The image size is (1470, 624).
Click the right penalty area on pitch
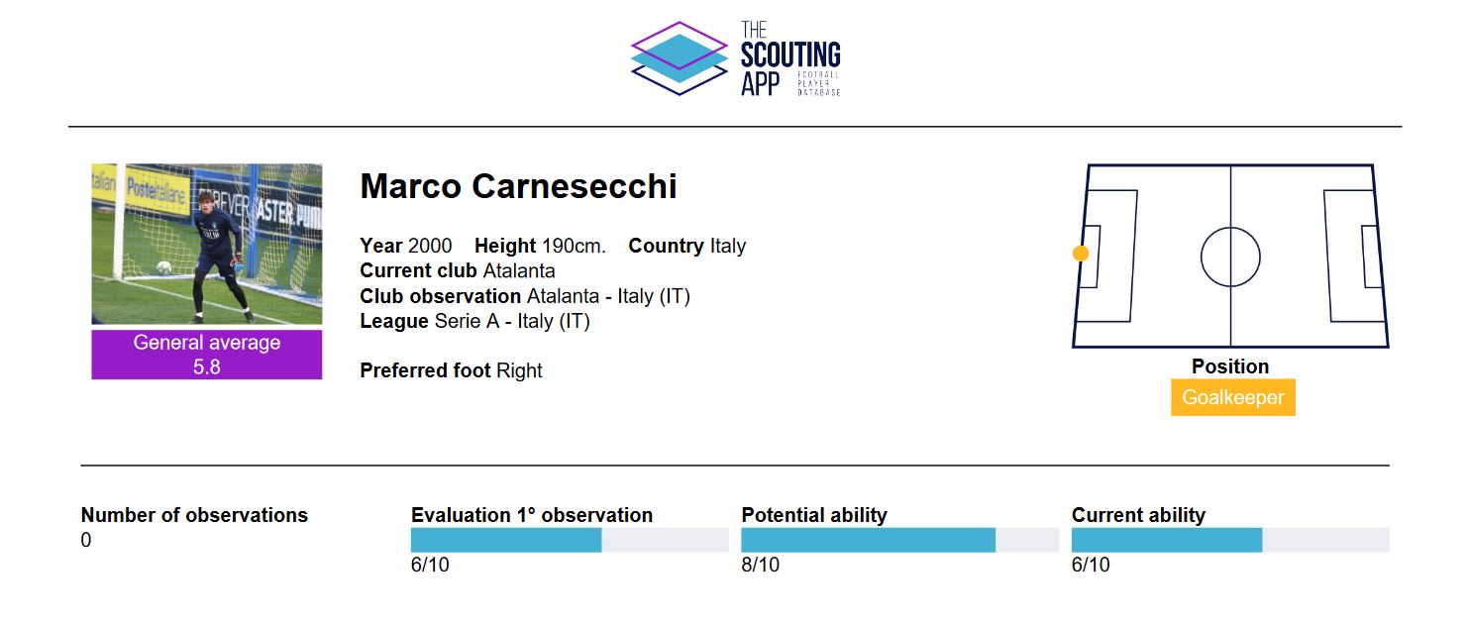(1353, 257)
